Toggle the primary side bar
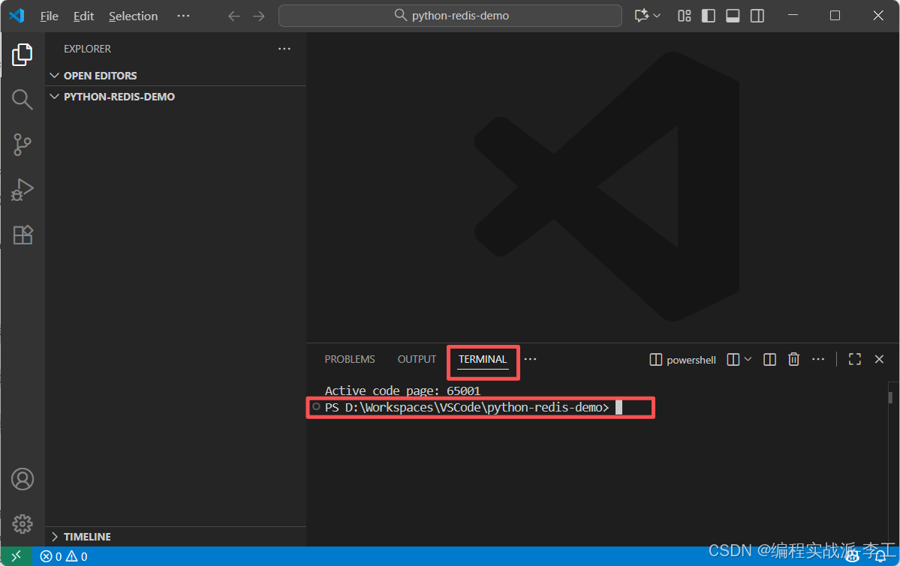The width and height of the screenshot is (900, 566). pos(709,16)
